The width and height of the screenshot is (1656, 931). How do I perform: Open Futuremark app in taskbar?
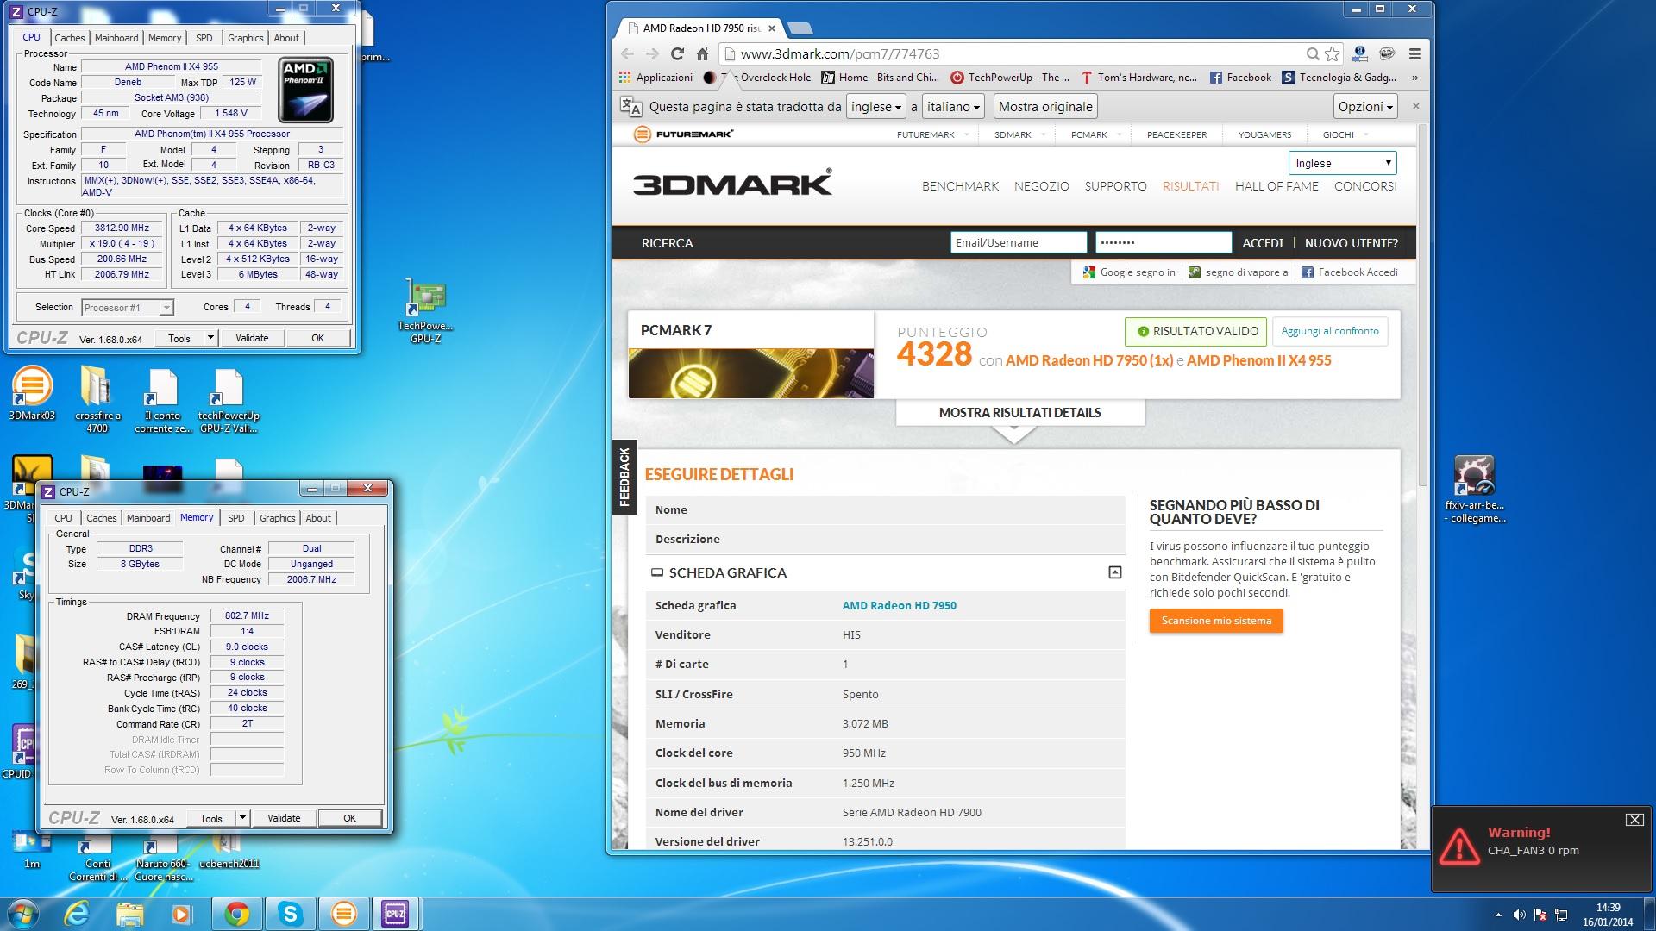coord(343,913)
